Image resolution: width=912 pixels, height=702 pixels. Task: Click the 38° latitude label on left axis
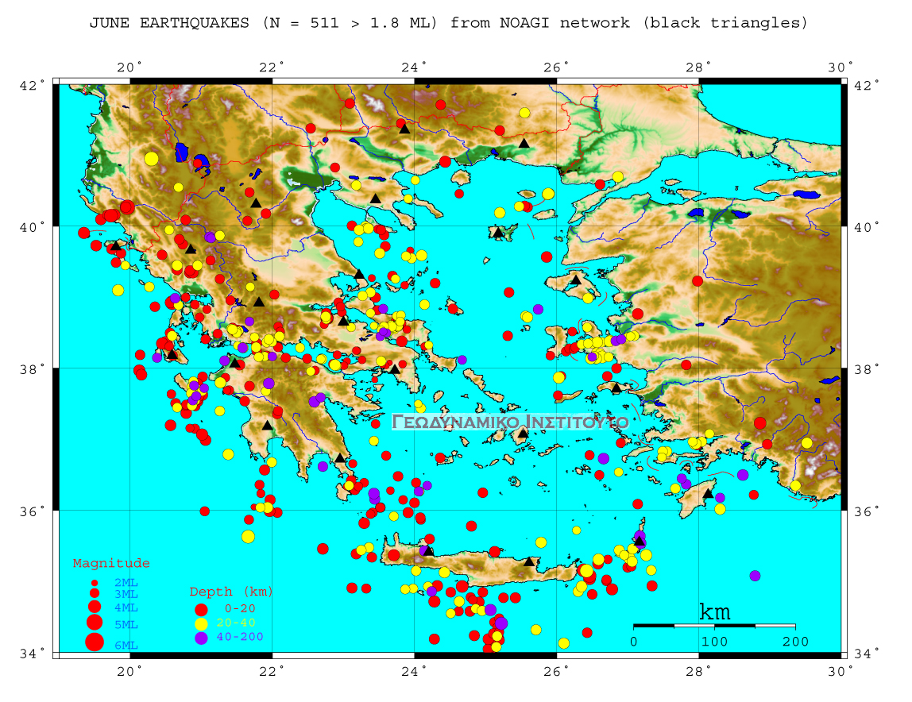[x=33, y=369]
